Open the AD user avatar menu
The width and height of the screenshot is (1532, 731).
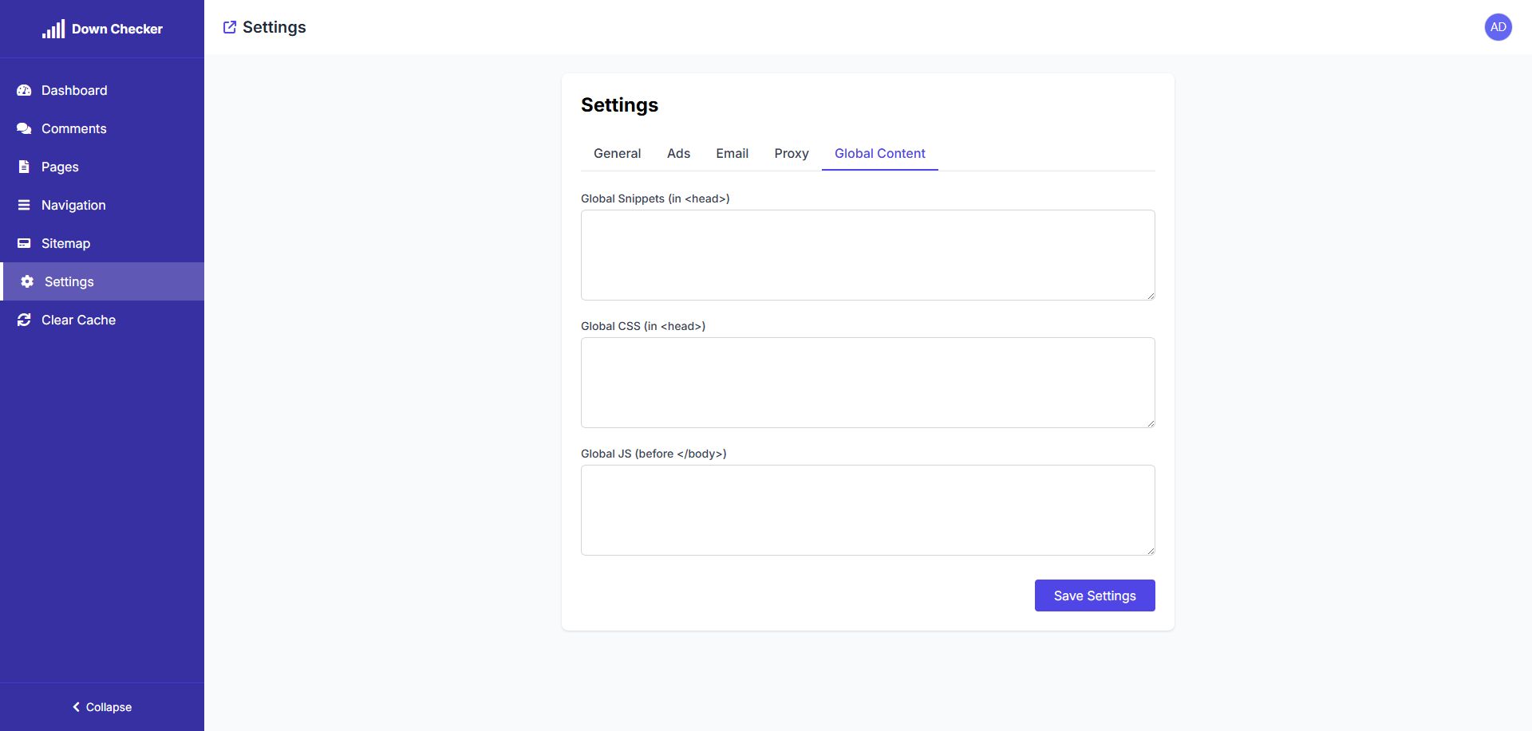1498,27
